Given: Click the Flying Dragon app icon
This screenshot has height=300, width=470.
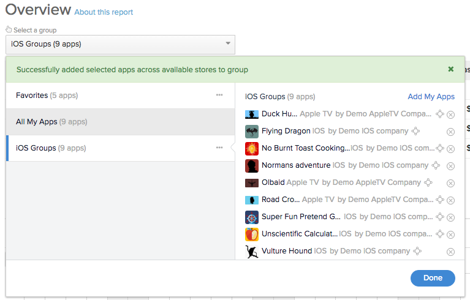Looking at the screenshot, I should coord(252,132).
